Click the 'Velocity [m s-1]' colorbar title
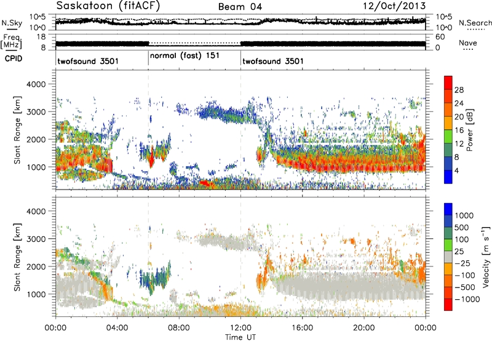This screenshot has width=492, height=341. (486, 257)
